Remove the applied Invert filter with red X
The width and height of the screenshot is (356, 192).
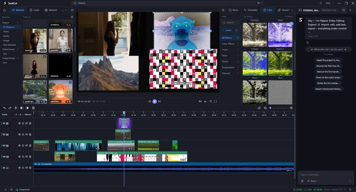coord(236,30)
